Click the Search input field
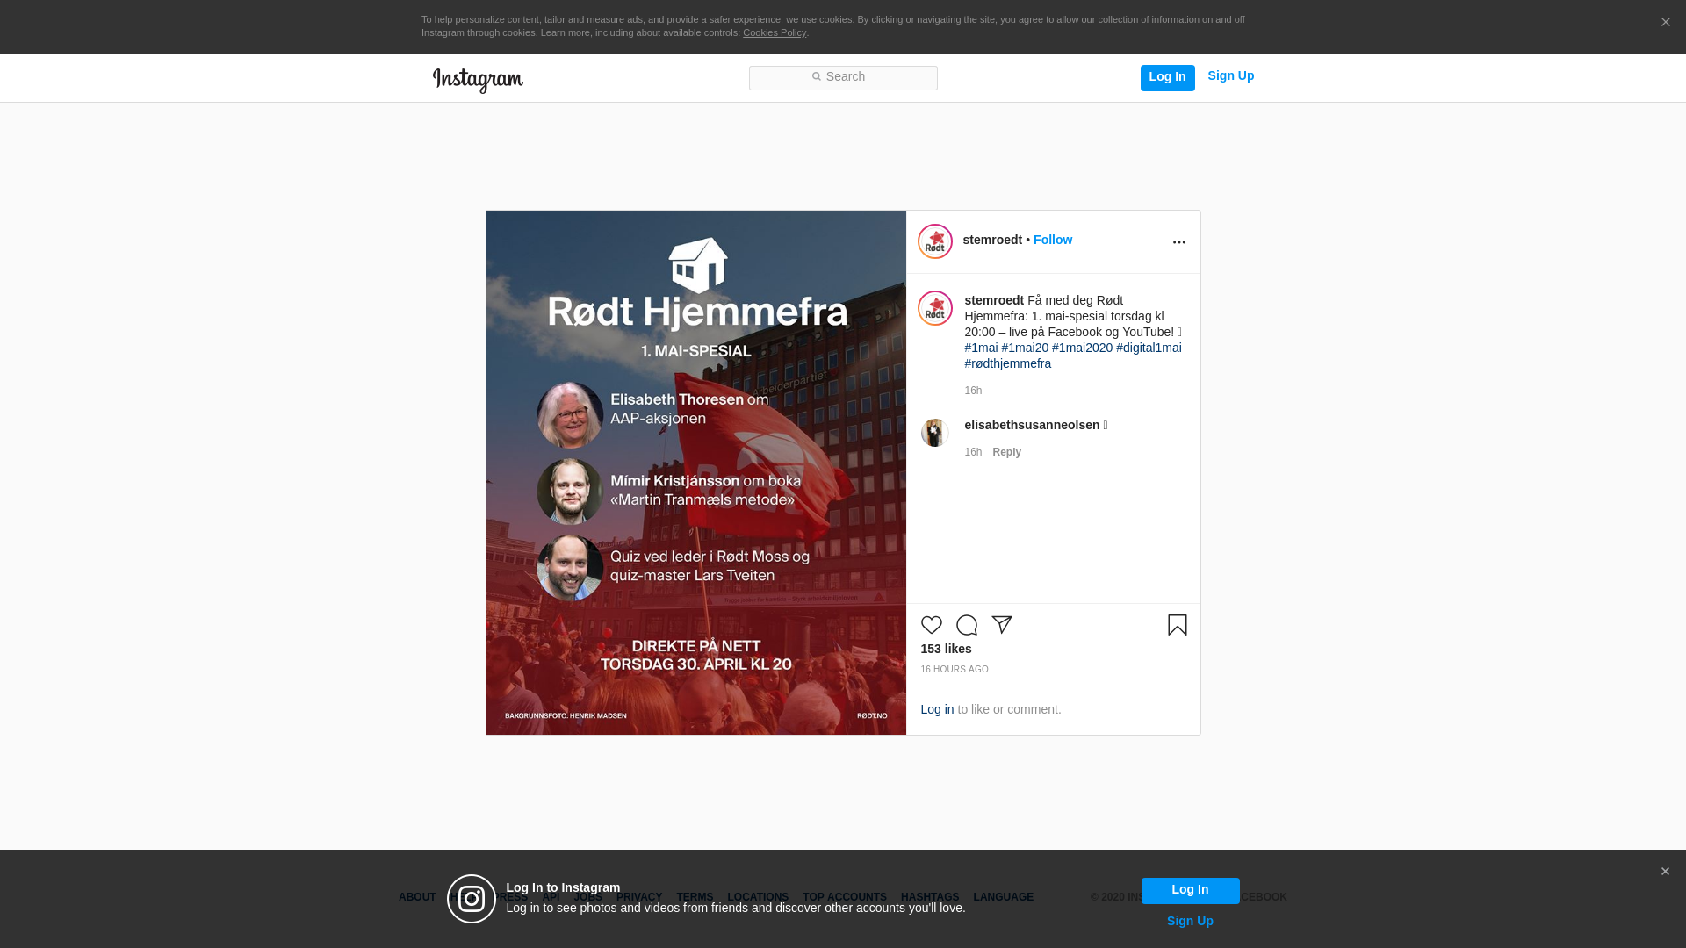The height and width of the screenshot is (948, 1686). click(x=843, y=78)
